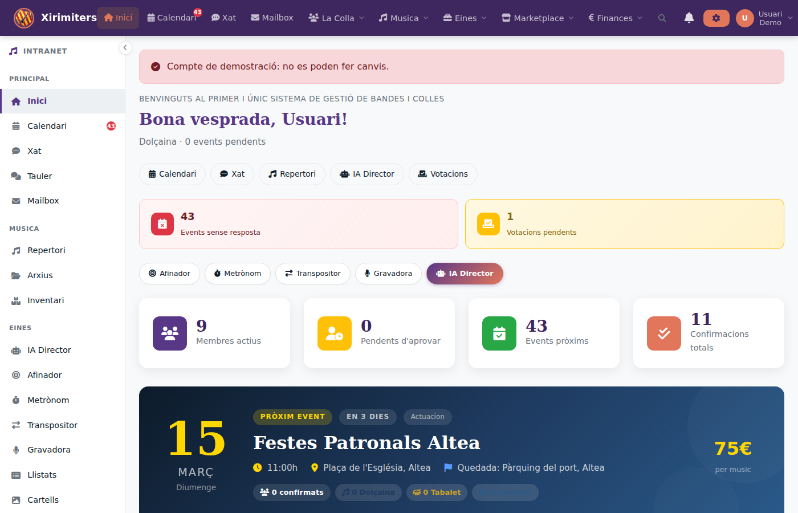Open the Festes Patronals Altea event

[367, 443]
